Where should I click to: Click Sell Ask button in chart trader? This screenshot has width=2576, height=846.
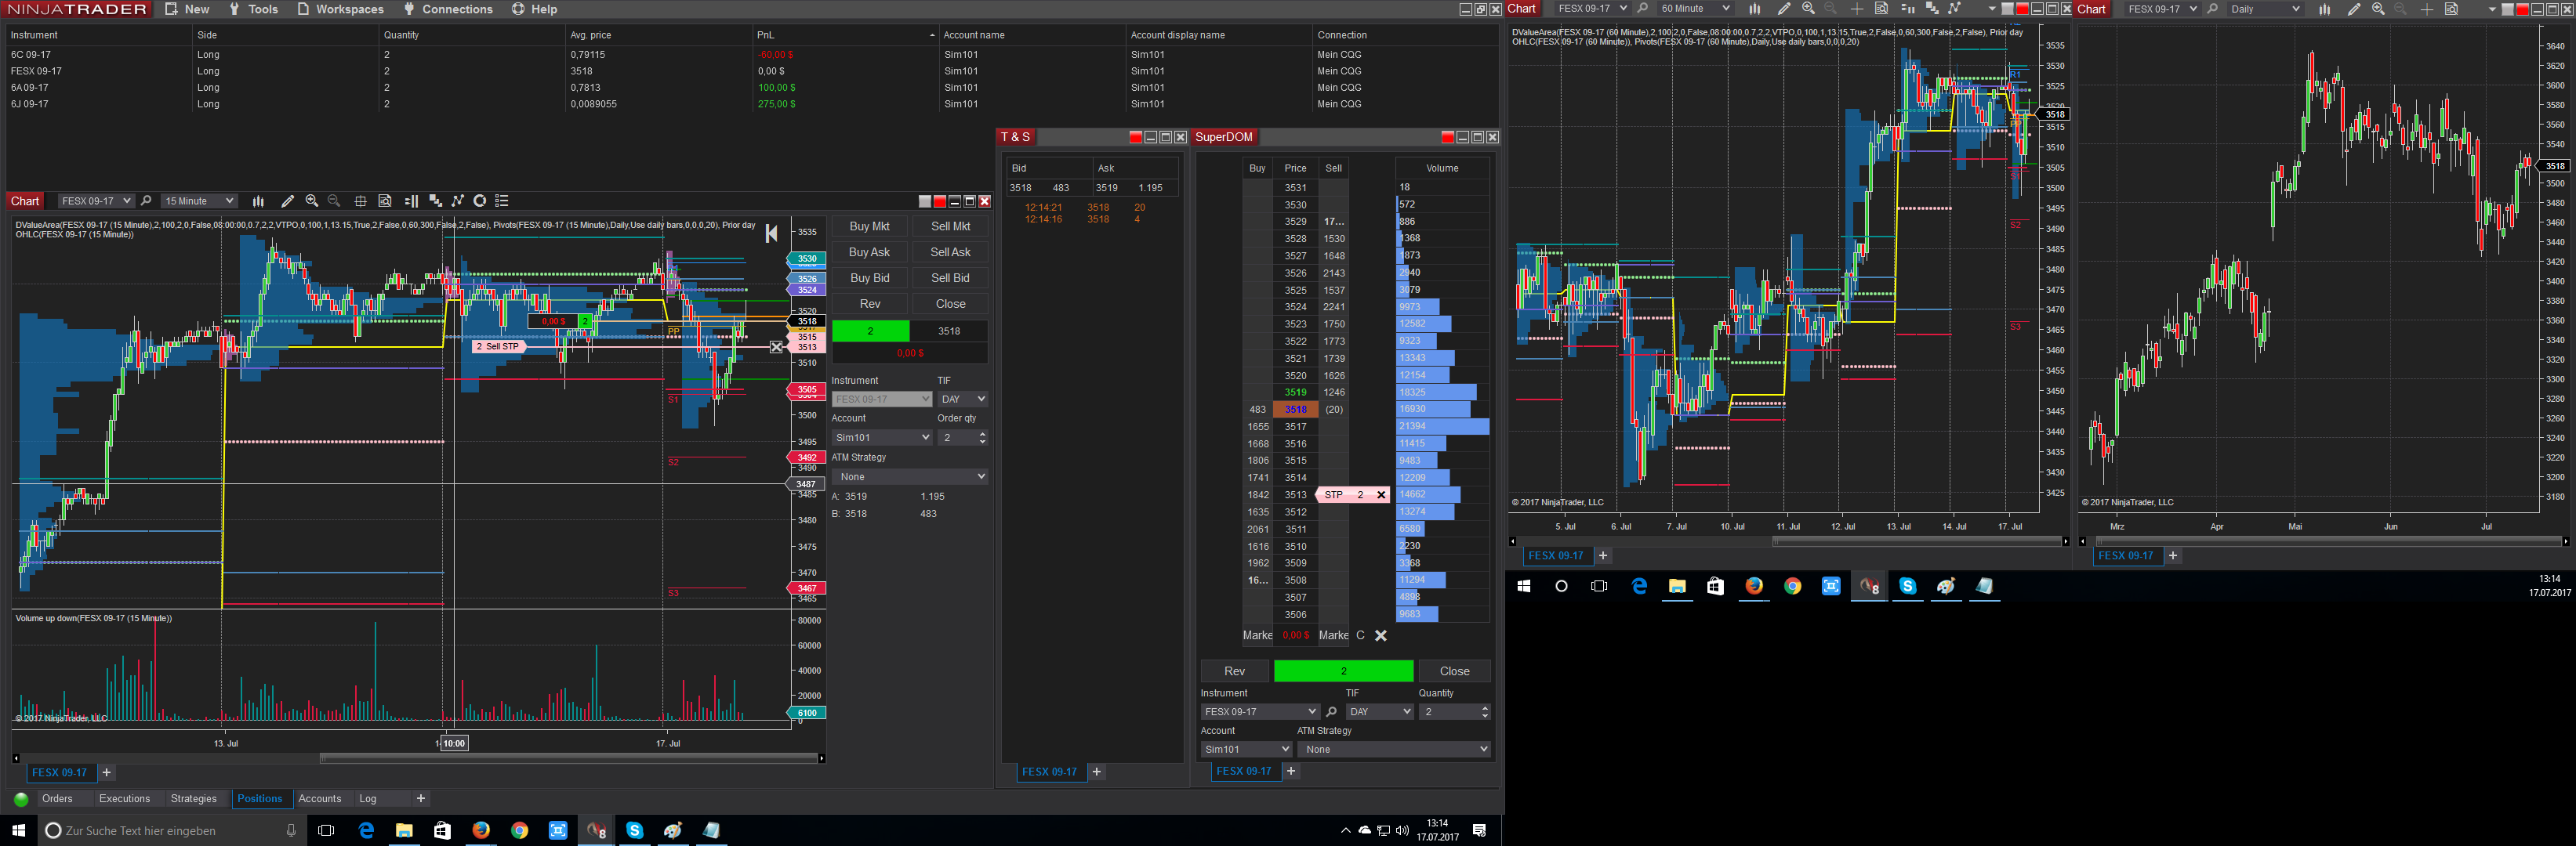950,253
